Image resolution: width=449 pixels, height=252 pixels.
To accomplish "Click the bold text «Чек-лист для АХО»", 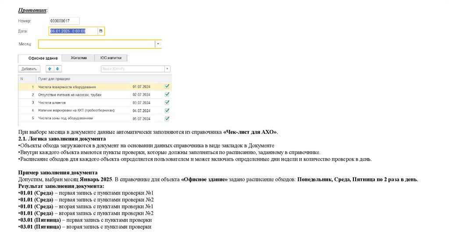I will (x=250, y=132).
